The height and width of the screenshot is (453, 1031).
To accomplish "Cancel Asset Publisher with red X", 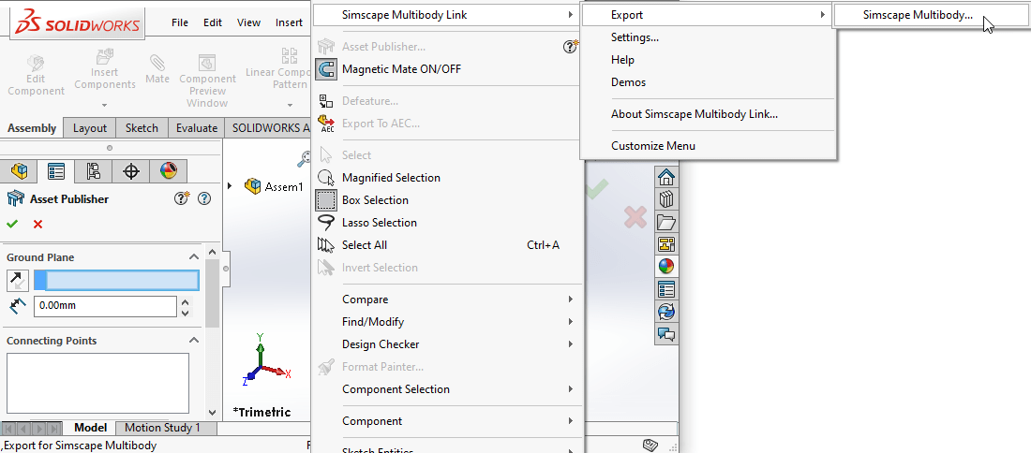I will click(37, 224).
